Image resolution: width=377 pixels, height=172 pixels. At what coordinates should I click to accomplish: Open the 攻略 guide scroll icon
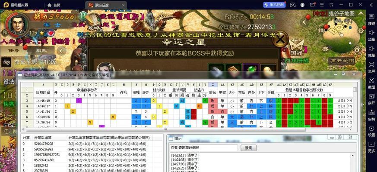tap(93, 22)
